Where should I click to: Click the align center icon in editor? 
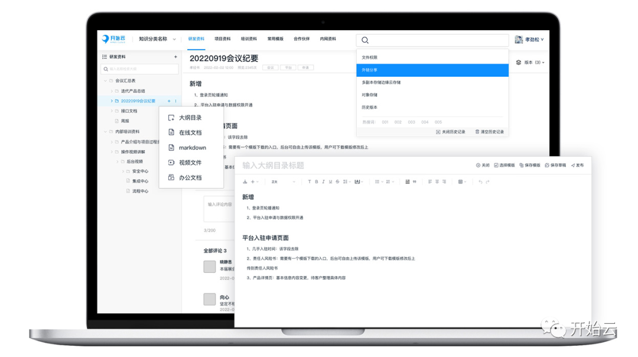click(x=437, y=182)
